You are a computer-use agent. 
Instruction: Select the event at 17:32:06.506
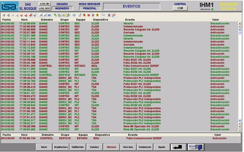pyautogui.click(x=119, y=30)
